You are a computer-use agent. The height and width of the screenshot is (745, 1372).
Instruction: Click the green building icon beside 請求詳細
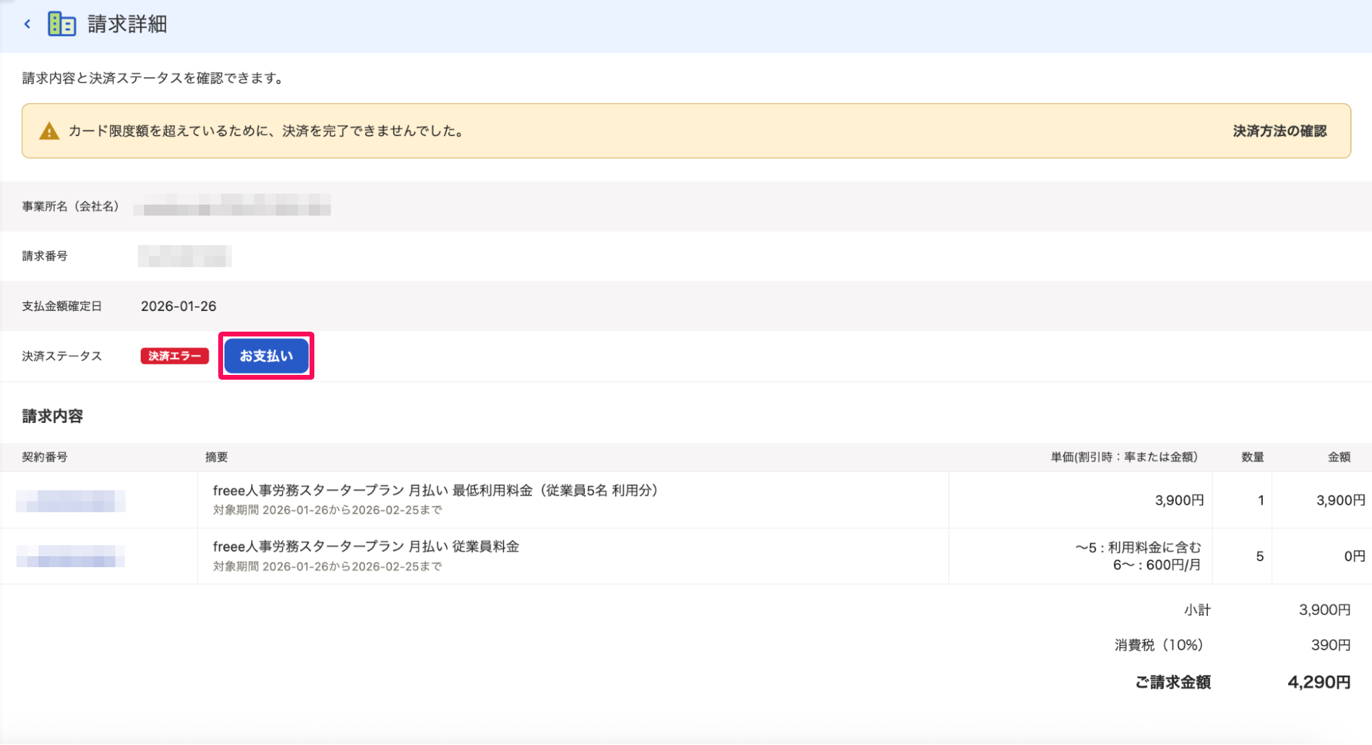click(x=62, y=24)
